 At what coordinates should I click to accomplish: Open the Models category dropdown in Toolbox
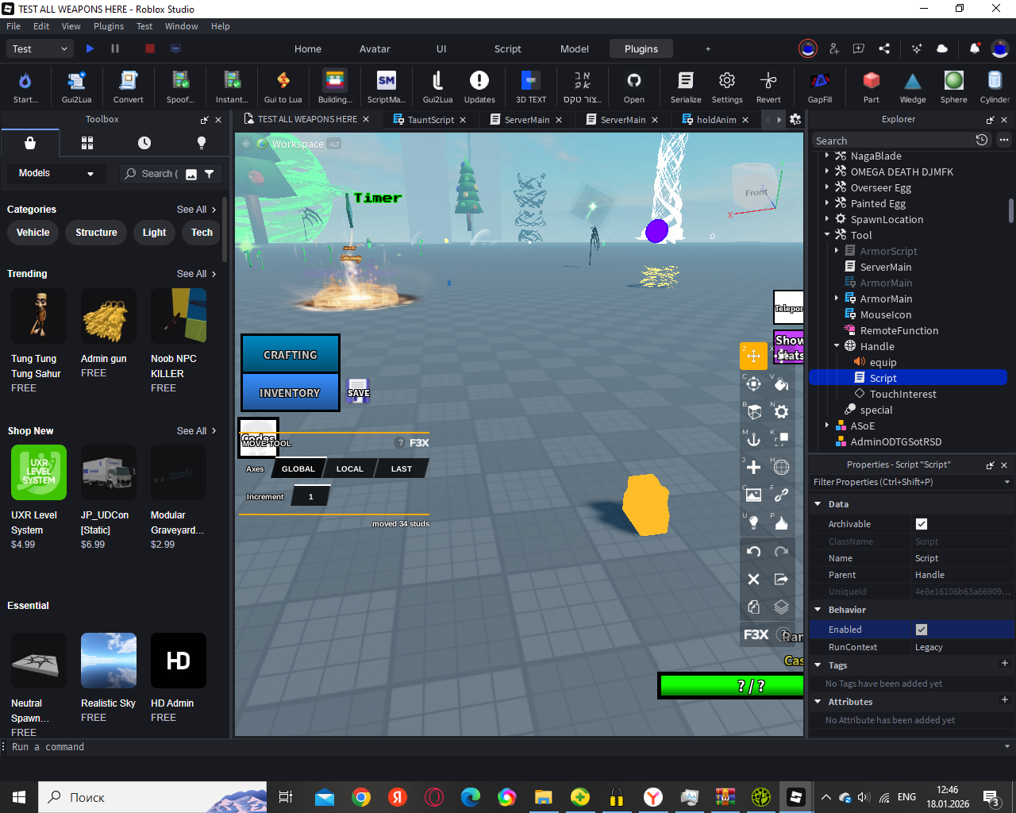pos(56,173)
